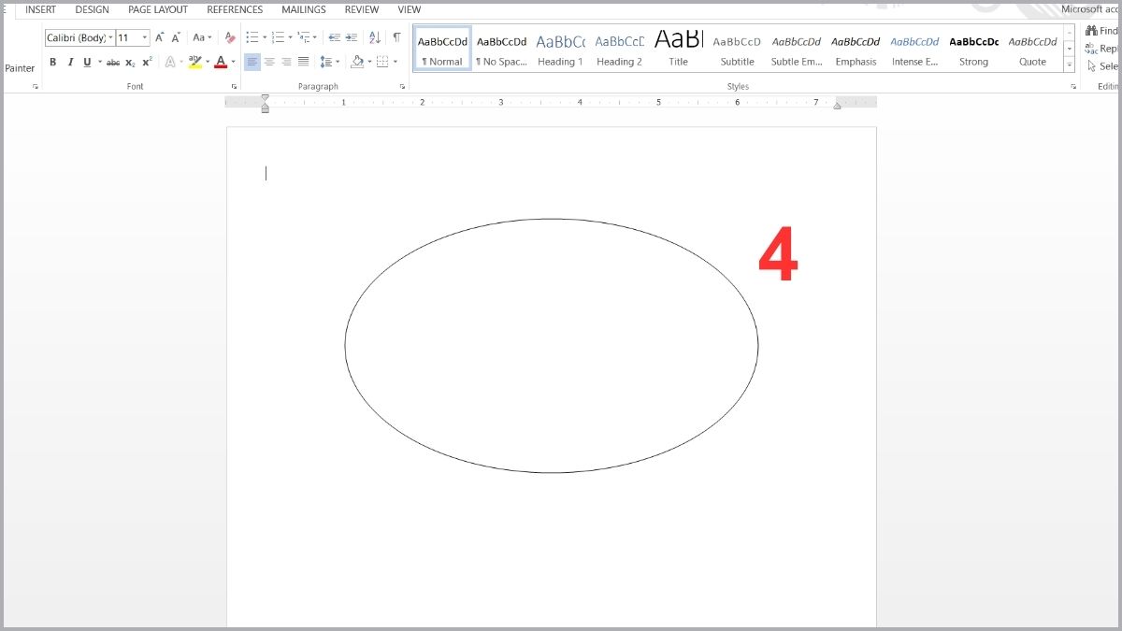Toggle strikethrough formatting

coord(113,63)
